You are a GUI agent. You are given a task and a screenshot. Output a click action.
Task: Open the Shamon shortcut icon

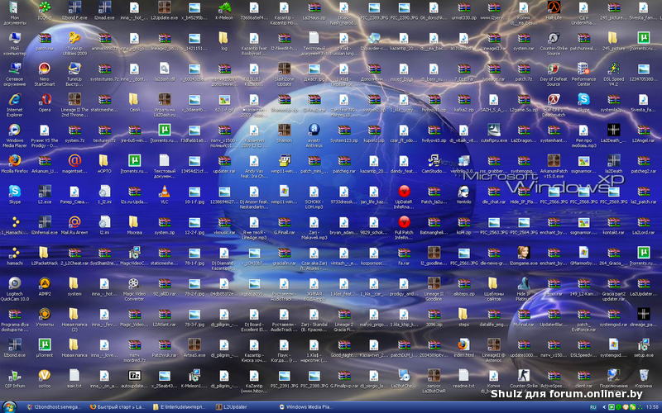(x=284, y=131)
